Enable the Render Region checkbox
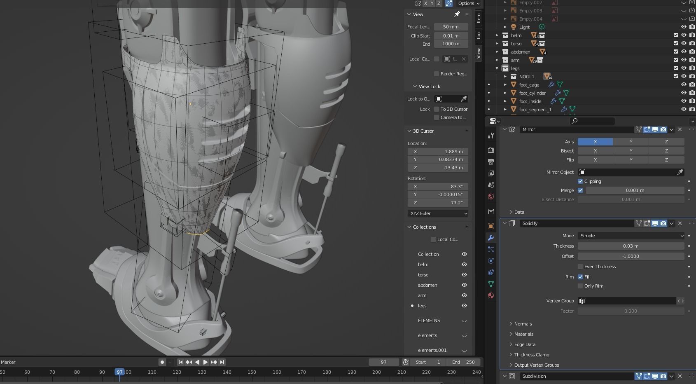Screen dimensions: 696x384 (437, 74)
